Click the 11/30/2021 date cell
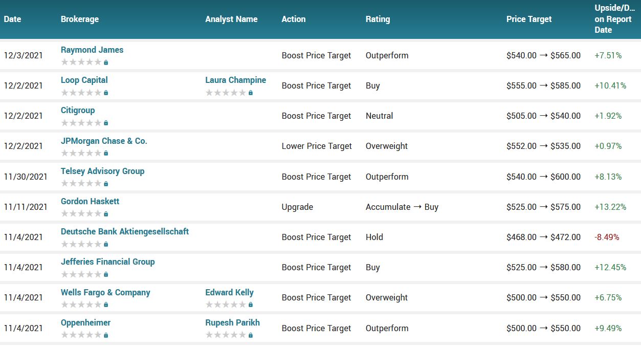This screenshot has width=641, height=346. pyautogui.click(x=26, y=177)
